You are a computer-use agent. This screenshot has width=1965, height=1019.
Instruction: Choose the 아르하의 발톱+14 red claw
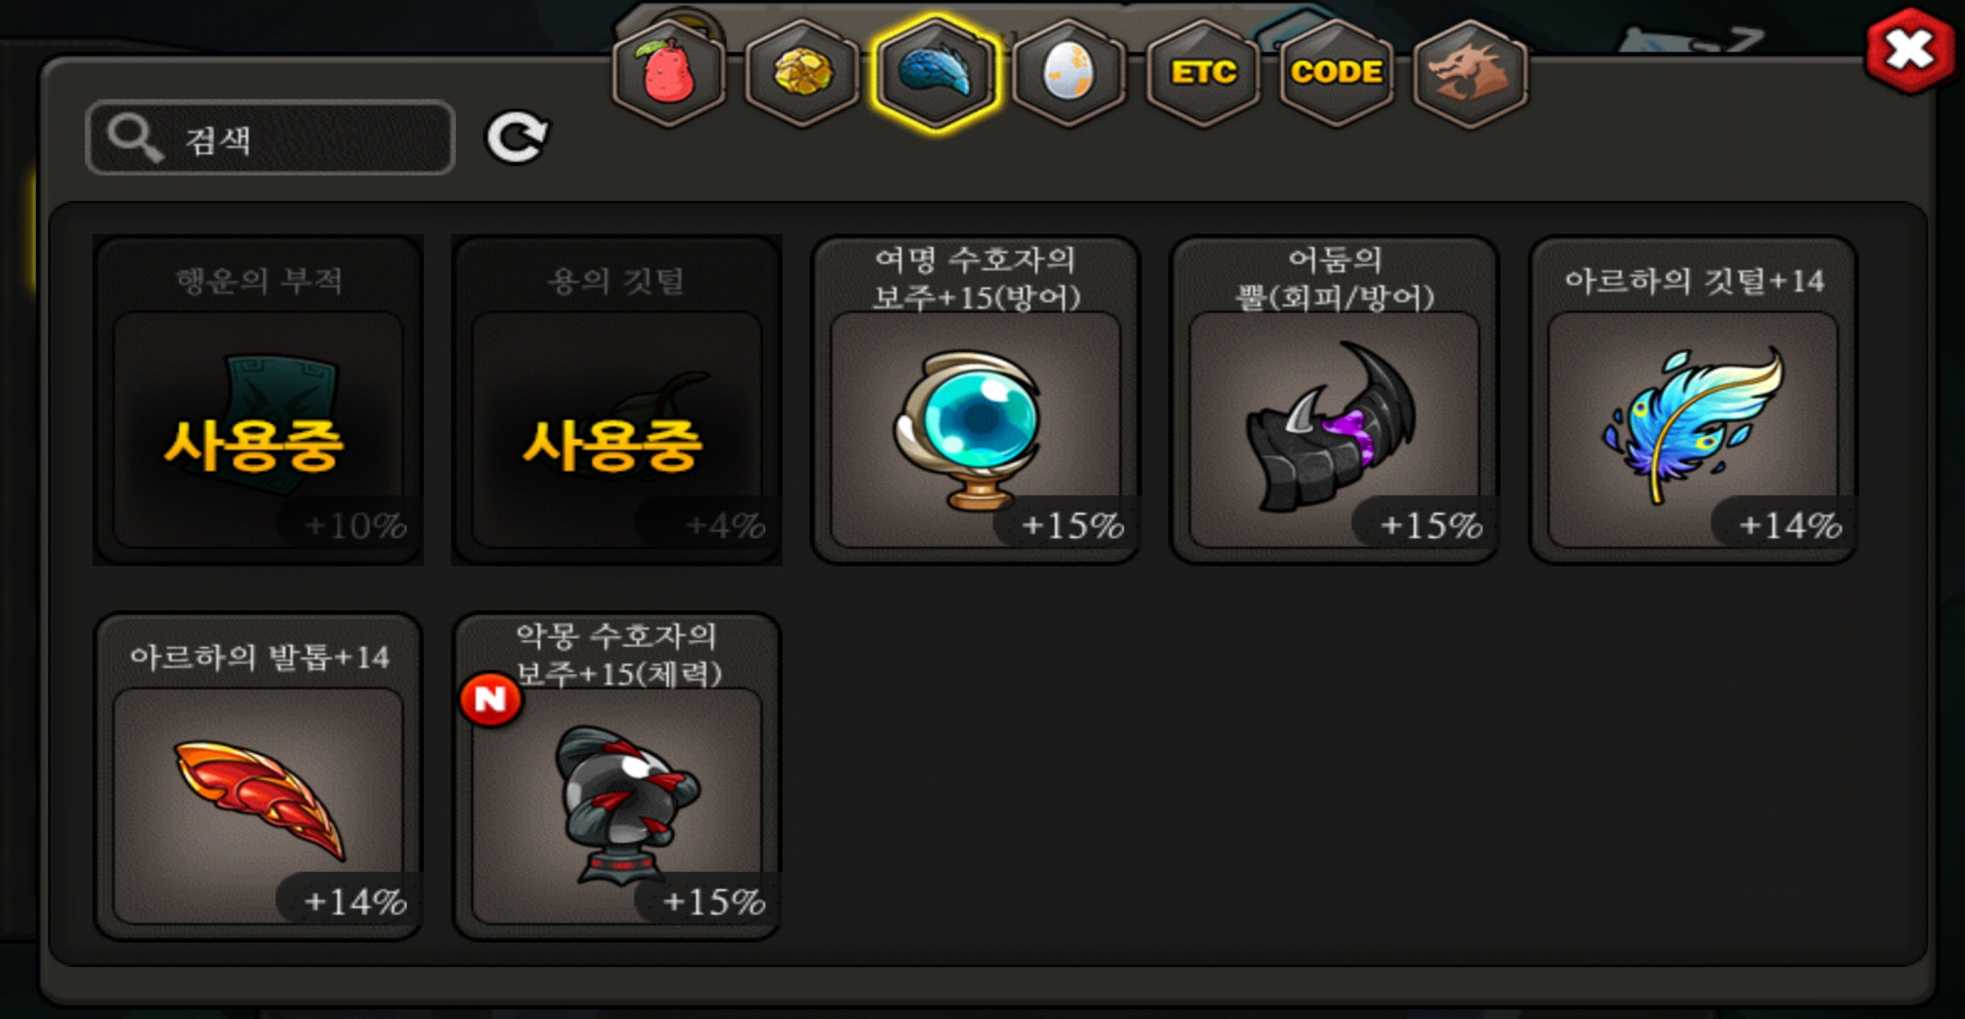(x=258, y=776)
